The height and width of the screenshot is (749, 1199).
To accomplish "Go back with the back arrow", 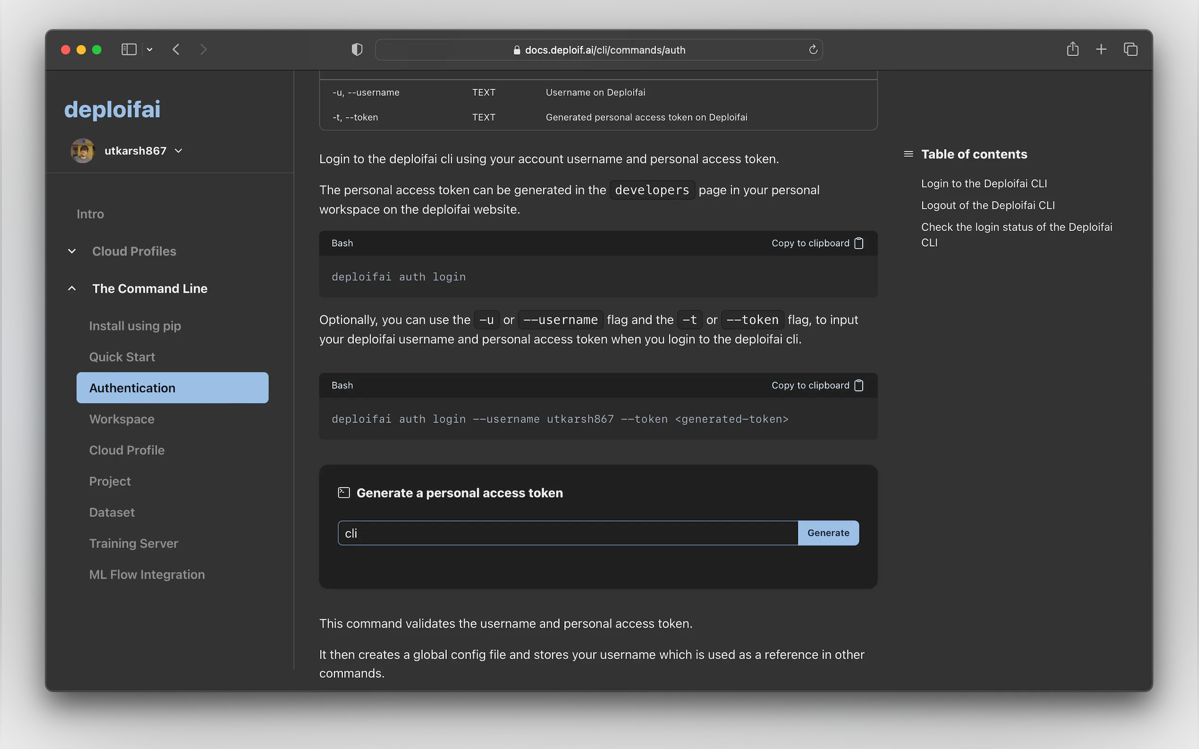I will [x=176, y=50].
